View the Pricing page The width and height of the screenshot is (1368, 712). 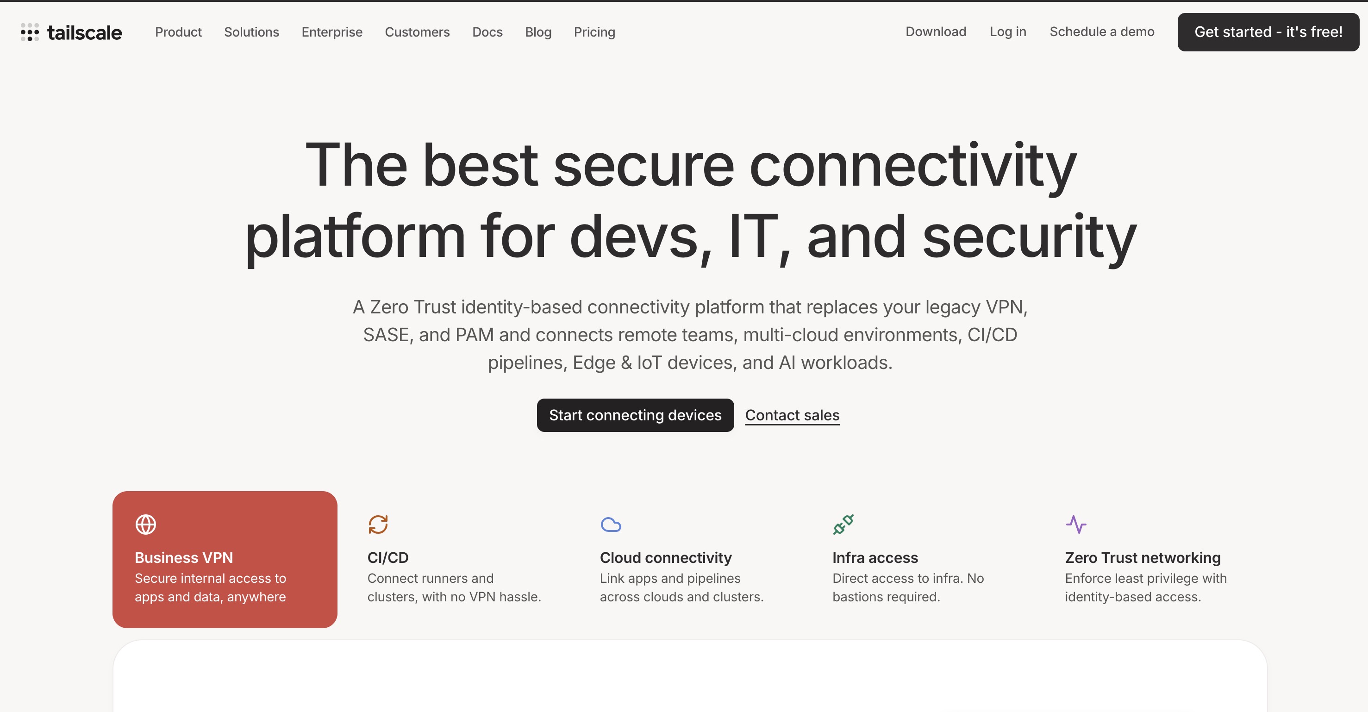594,32
